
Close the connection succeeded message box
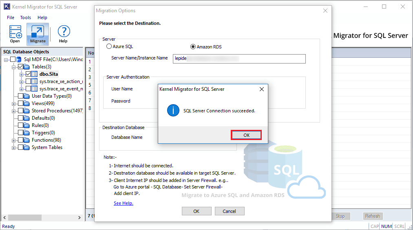(x=262, y=89)
